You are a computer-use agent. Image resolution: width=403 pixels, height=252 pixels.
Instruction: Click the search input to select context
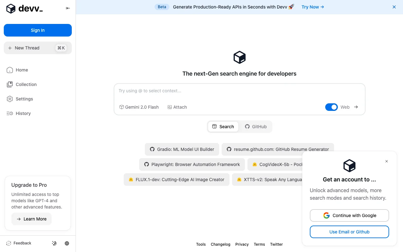point(220,91)
